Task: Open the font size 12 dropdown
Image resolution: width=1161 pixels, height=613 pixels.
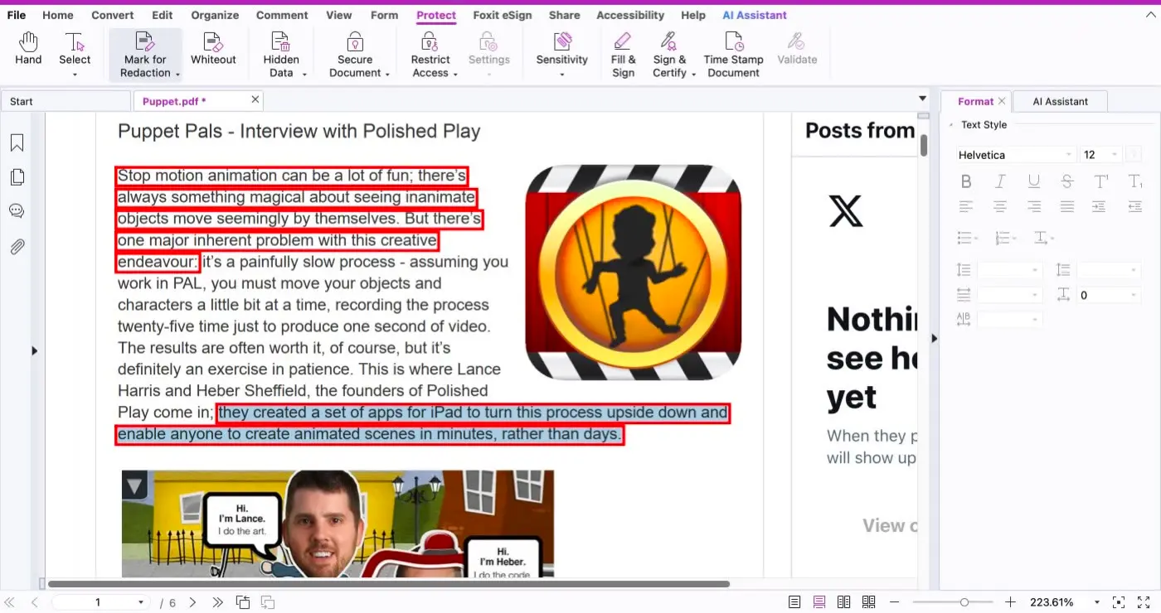Action: (1100, 155)
